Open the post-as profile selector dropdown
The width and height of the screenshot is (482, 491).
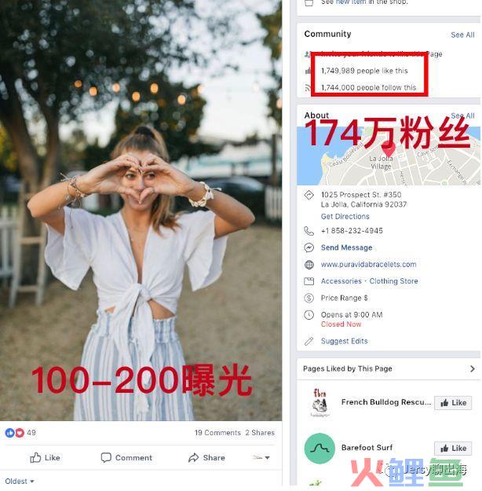point(261,457)
